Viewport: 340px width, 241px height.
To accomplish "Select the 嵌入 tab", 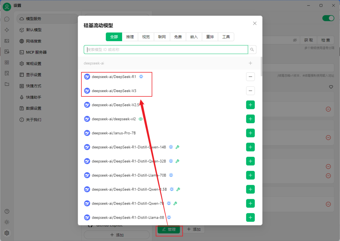I will point(194,37).
